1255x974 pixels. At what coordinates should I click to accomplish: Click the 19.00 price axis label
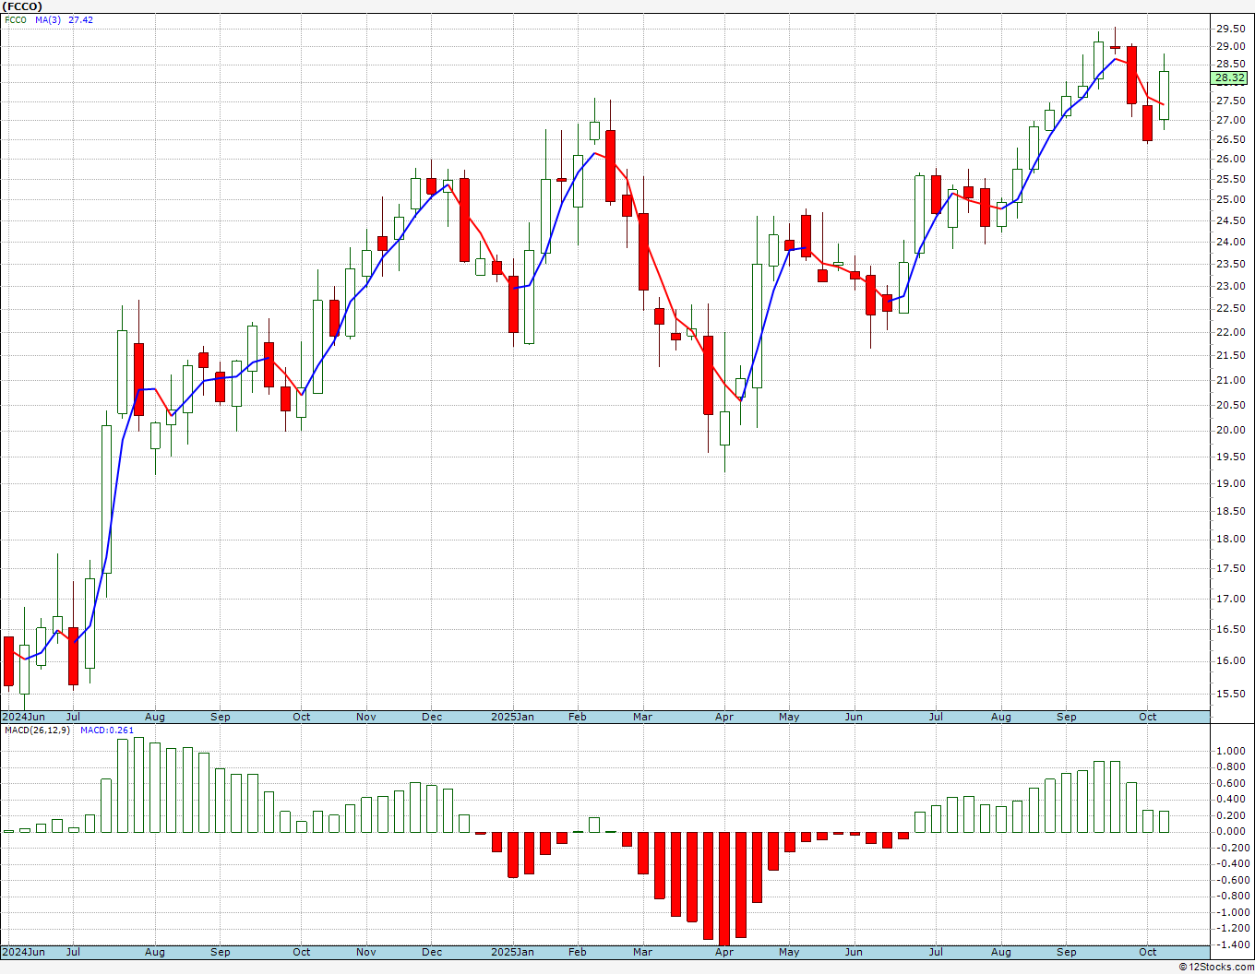1230,483
